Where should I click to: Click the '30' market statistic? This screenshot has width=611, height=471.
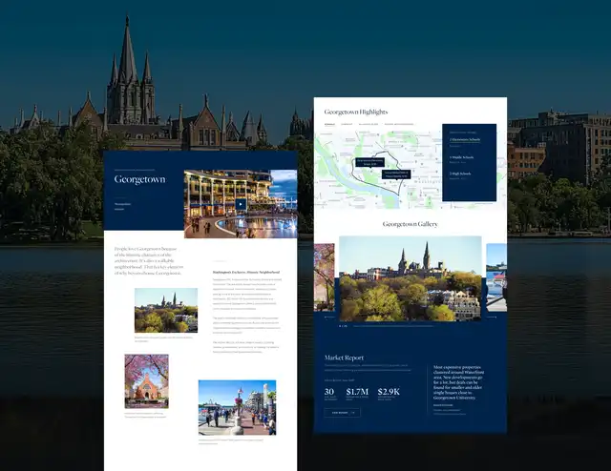[x=329, y=392]
